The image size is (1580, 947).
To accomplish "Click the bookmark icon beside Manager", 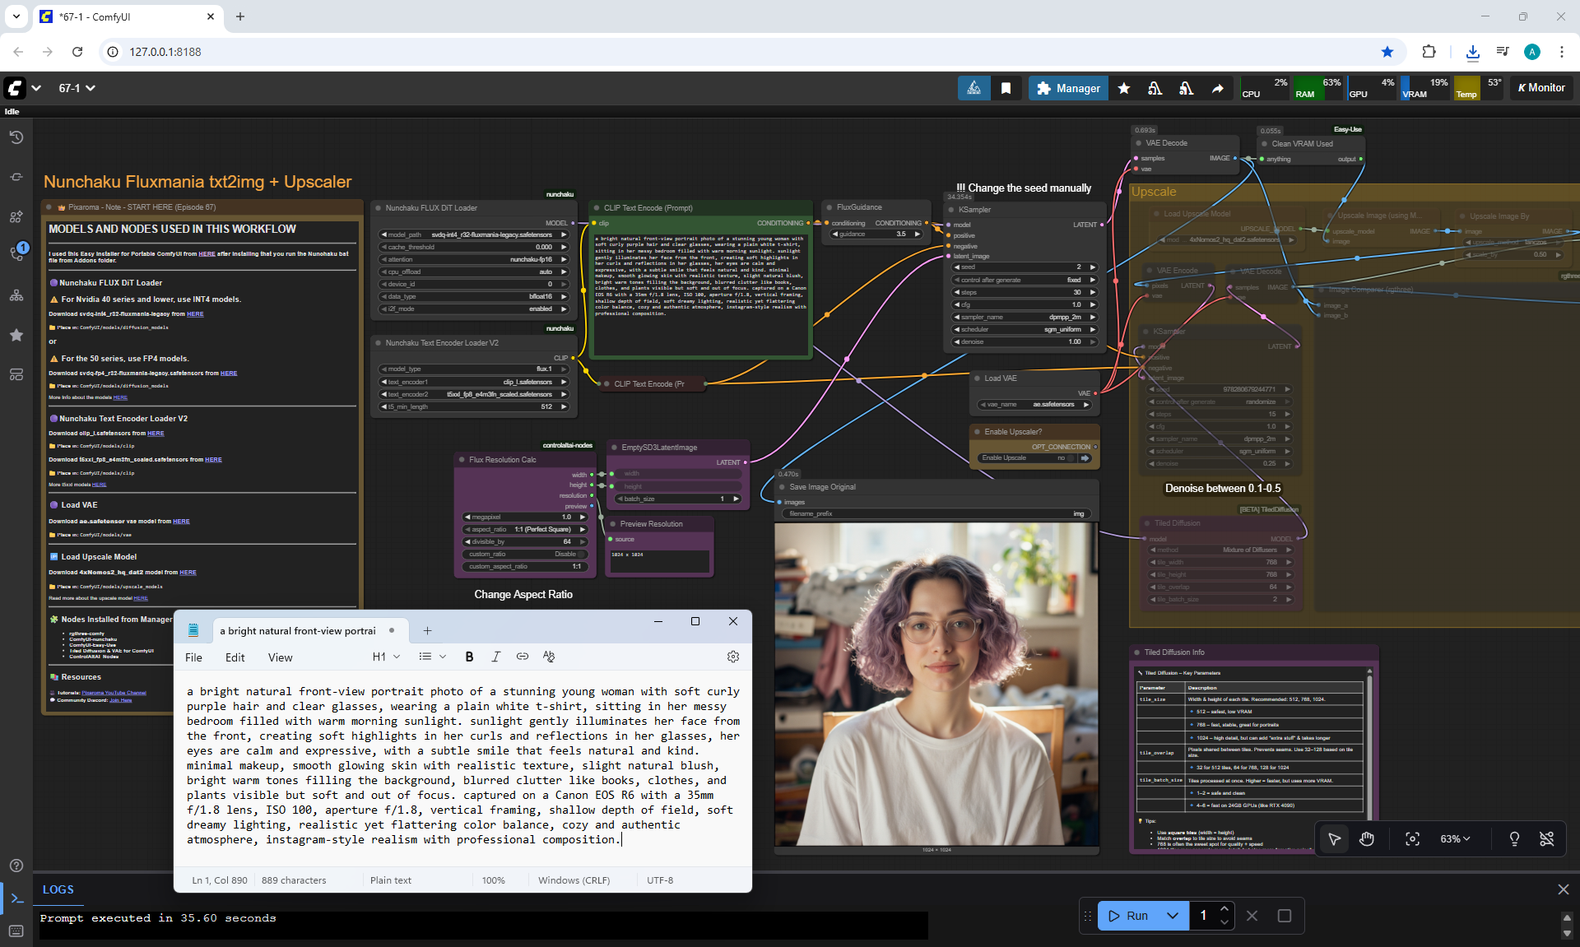I will (x=1006, y=88).
